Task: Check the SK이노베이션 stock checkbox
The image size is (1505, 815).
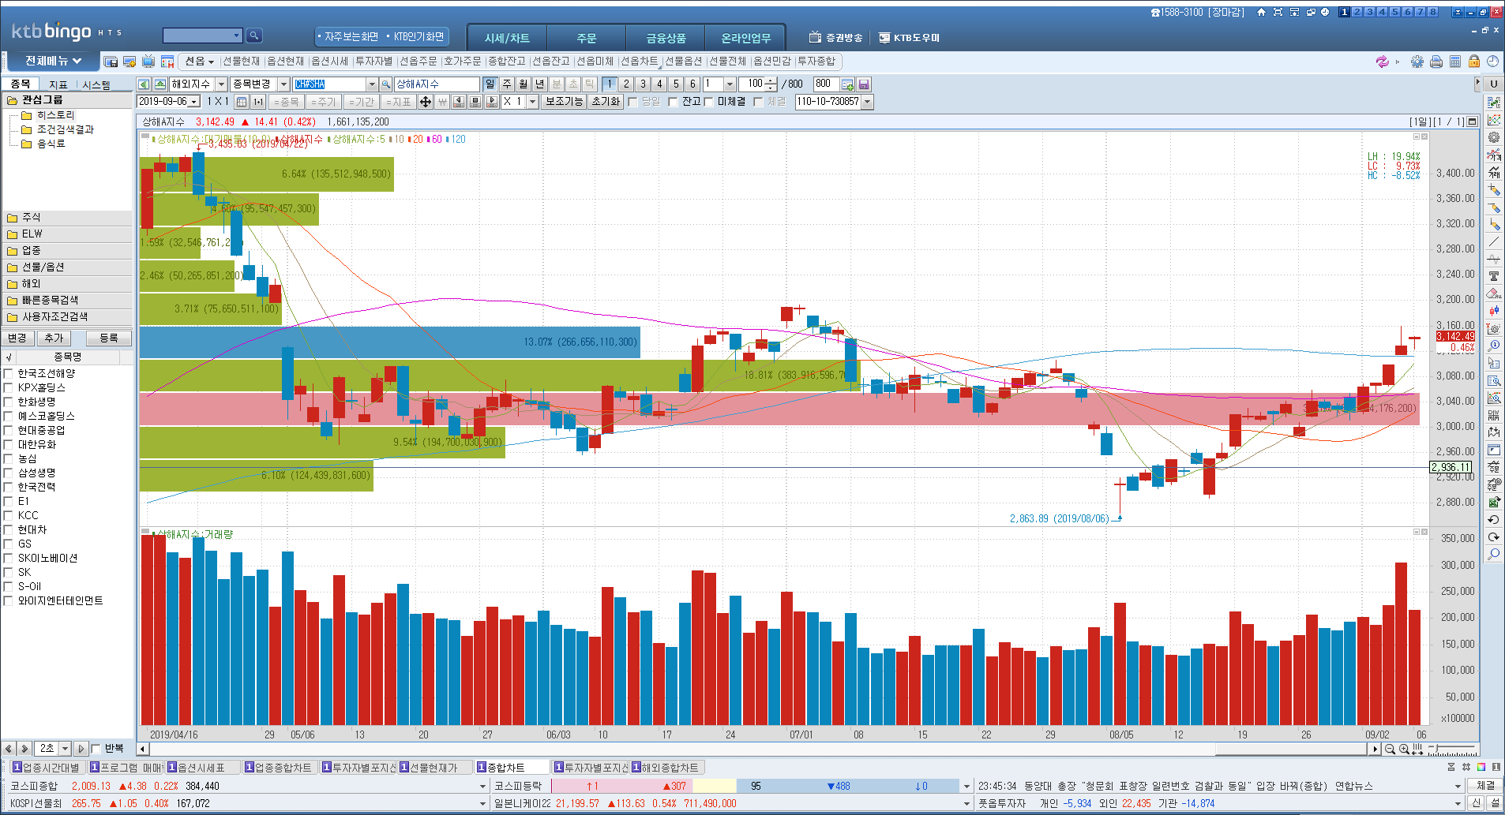Action: click(9, 559)
